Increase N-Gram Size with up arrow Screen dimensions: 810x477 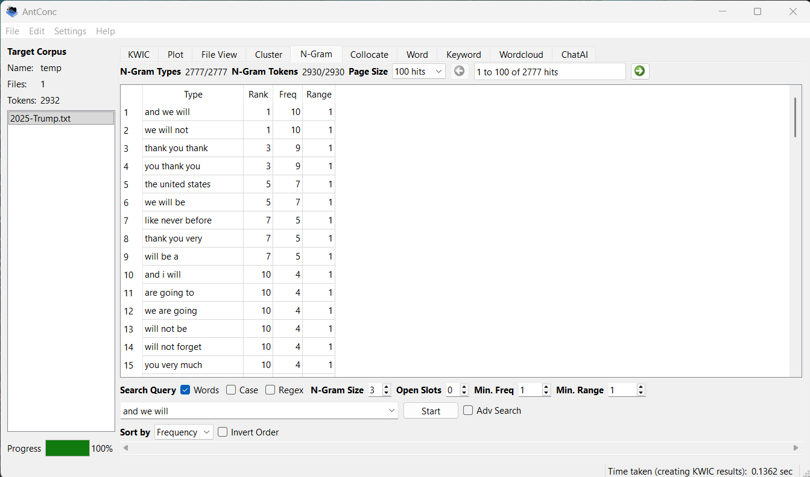(x=387, y=387)
